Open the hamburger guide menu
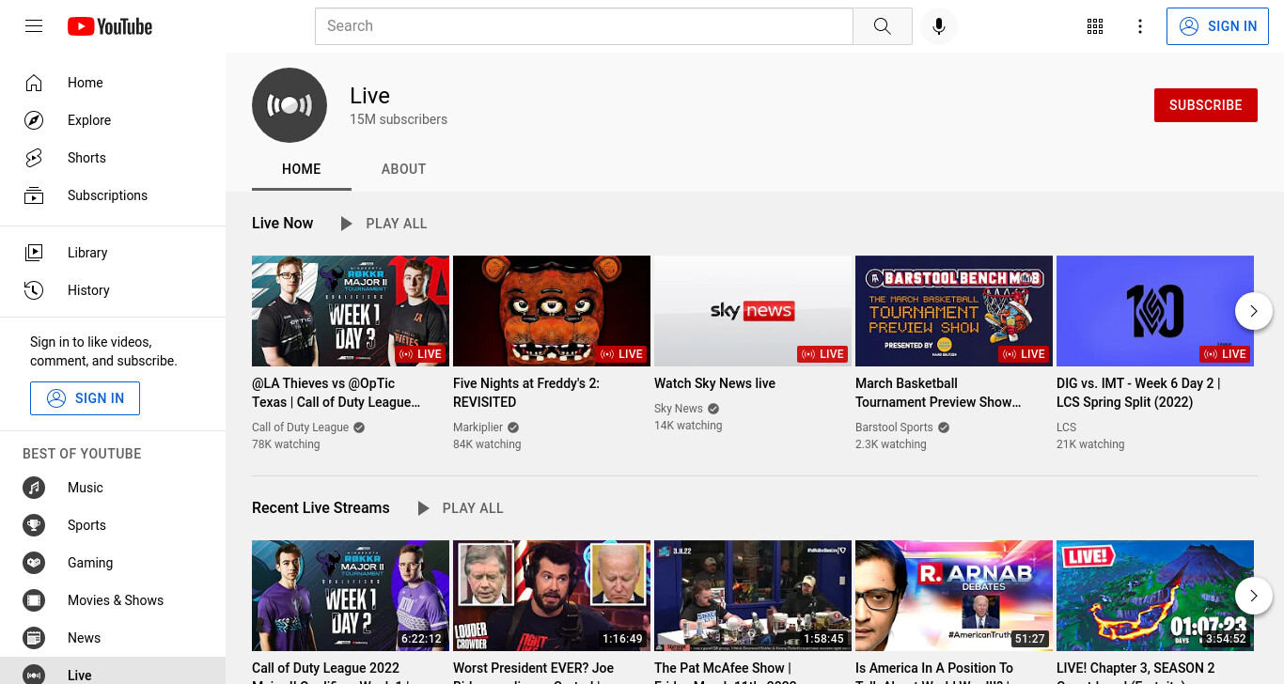 [x=34, y=26]
